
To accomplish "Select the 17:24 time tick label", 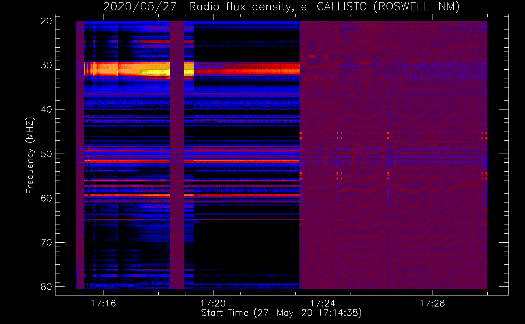I will coord(323,304).
